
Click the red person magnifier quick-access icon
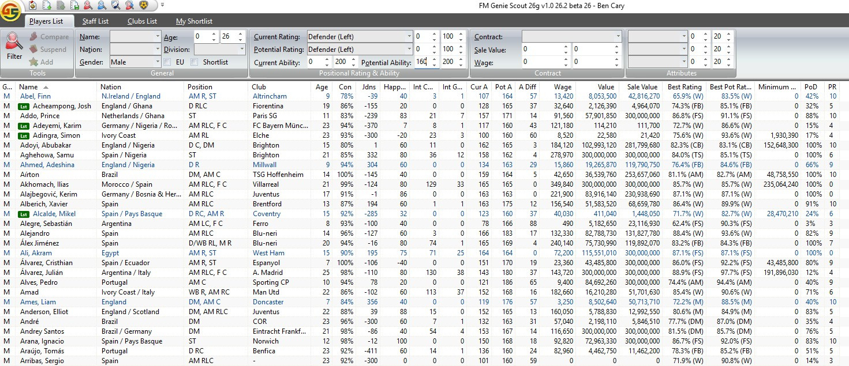(x=88, y=5)
